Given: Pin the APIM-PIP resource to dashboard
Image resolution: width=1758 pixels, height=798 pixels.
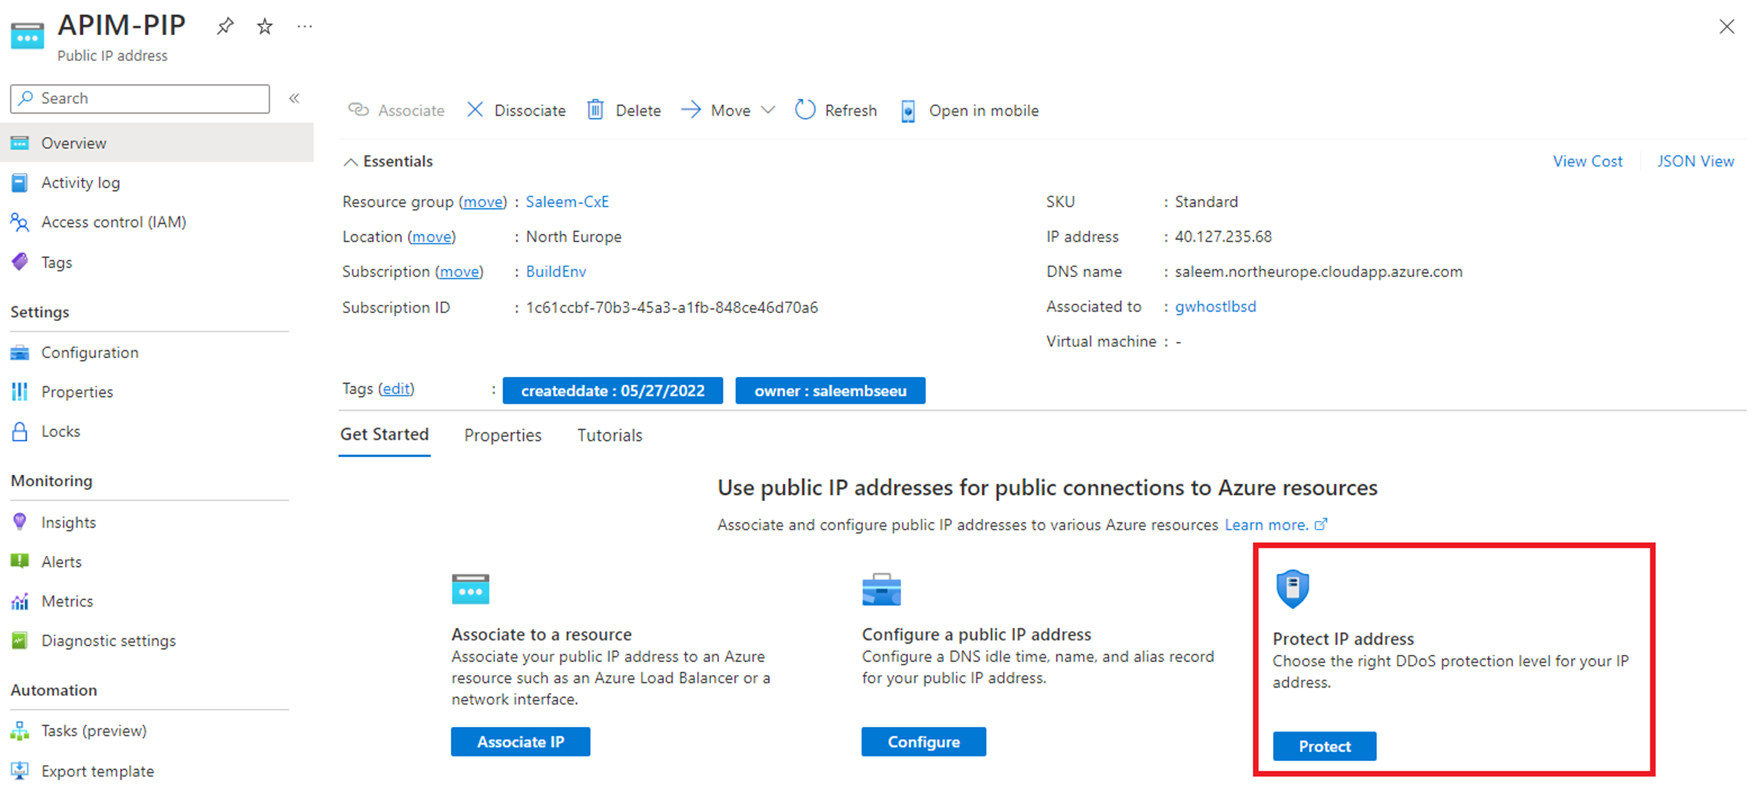Looking at the screenshot, I should coord(225,27).
